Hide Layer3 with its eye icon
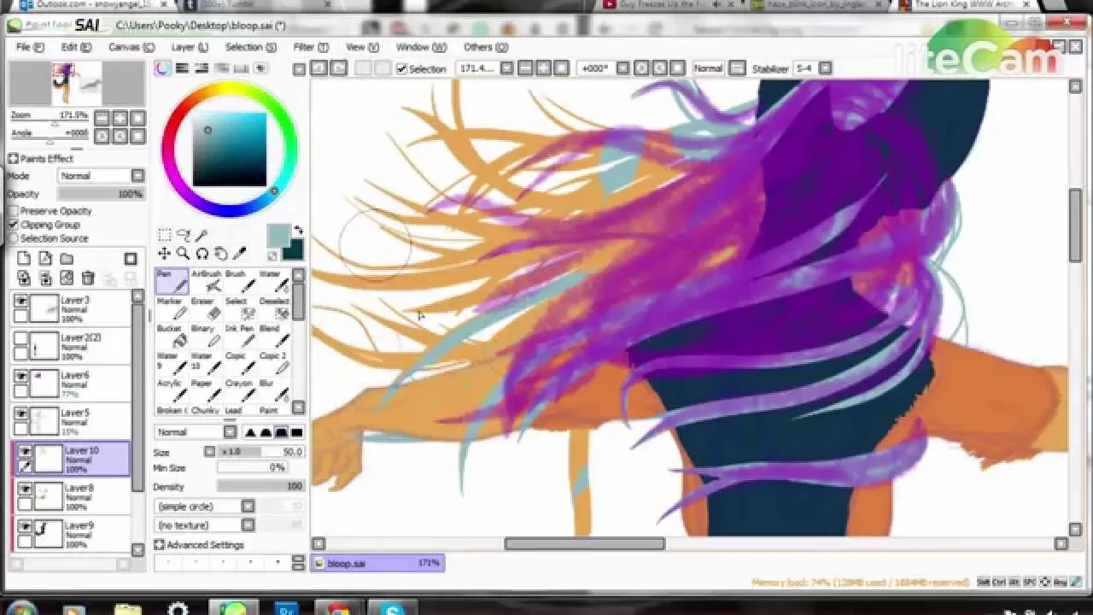 20,301
